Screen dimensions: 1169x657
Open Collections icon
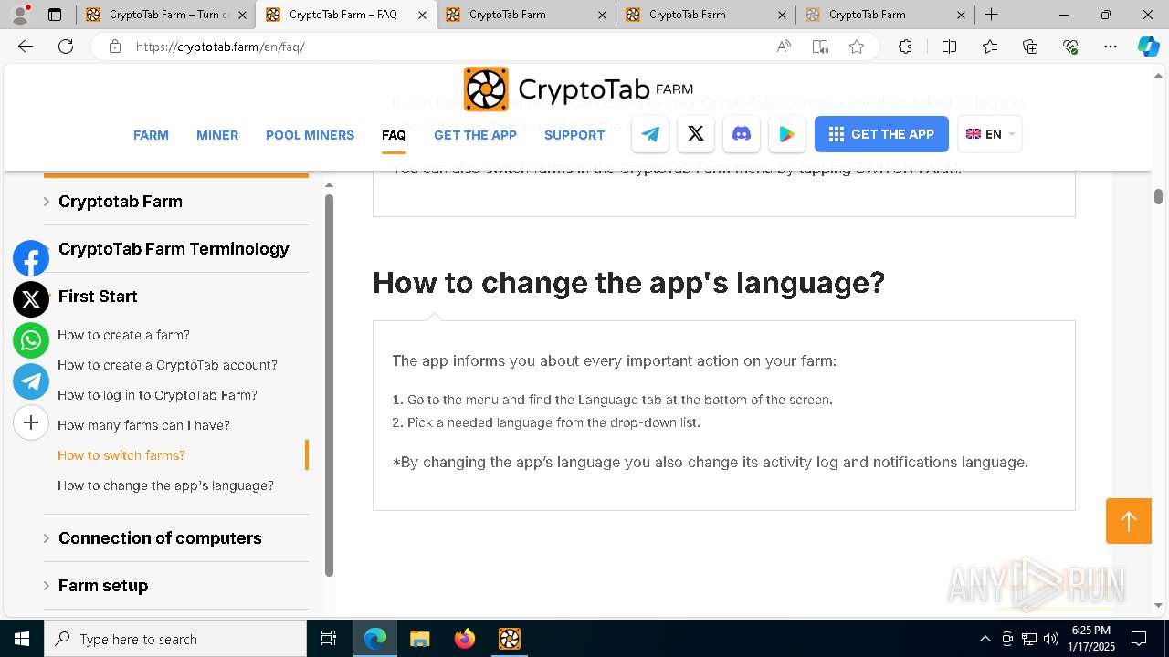pos(1030,47)
